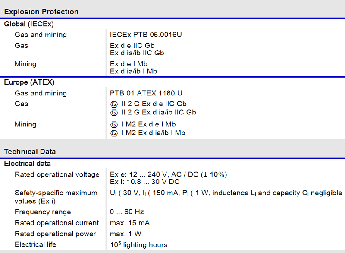Click the Global (IECEx) subheading
The height and width of the screenshot is (253, 345).
[29, 24]
